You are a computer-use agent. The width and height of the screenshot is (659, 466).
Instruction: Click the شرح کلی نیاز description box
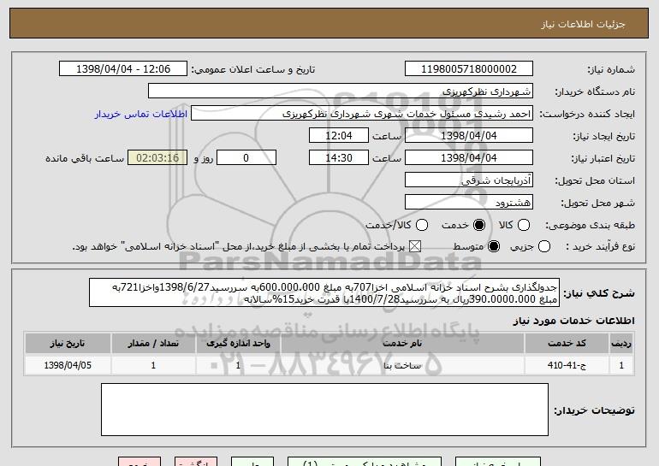click(324, 292)
